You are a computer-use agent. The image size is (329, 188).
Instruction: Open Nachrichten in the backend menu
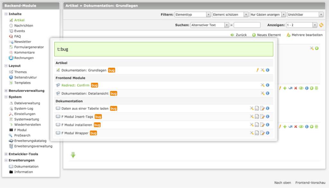tap(23, 26)
